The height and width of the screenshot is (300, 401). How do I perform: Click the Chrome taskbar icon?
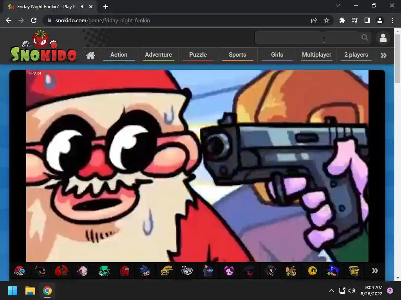point(47,291)
